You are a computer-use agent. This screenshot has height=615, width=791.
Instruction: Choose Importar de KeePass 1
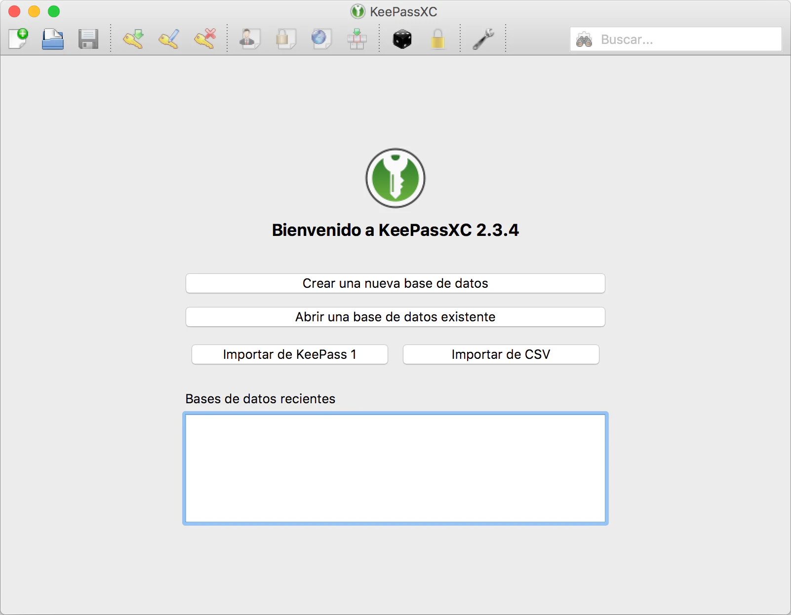(289, 354)
